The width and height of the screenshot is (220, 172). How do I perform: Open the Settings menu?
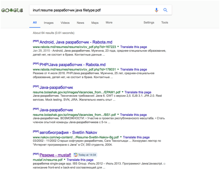click(x=149, y=23)
